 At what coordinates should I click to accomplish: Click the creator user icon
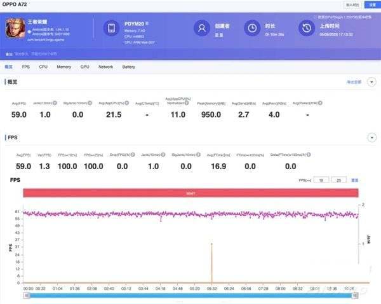point(202,28)
